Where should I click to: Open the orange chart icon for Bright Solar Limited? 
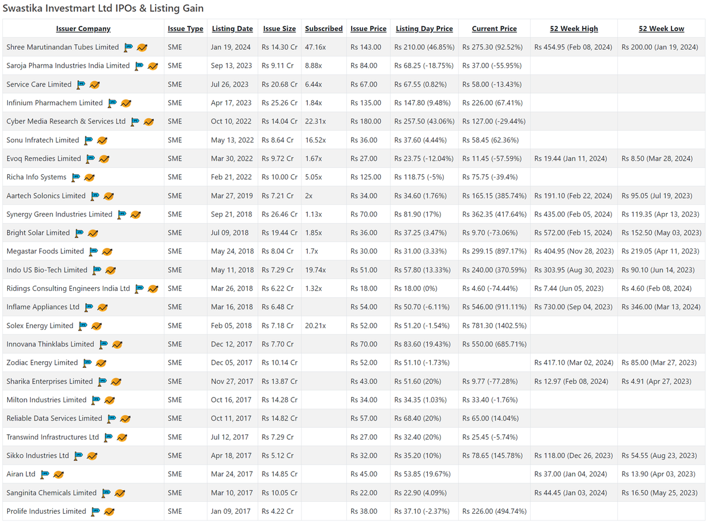click(93, 233)
